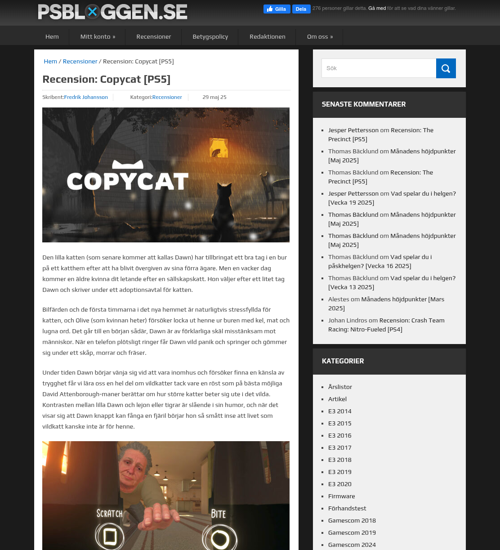Screen dimensions: 500x550
Task: Click the Scratch/Bite gameplay screenshot
Action: coord(166,496)
